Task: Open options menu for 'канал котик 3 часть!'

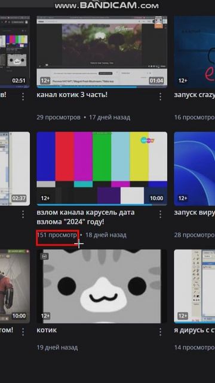Action: coord(160,96)
